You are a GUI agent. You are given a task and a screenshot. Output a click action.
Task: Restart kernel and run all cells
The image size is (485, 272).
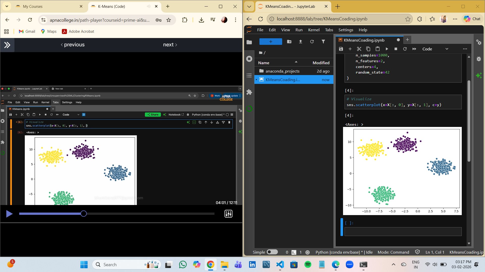pyautogui.click(x=414, y=49)
